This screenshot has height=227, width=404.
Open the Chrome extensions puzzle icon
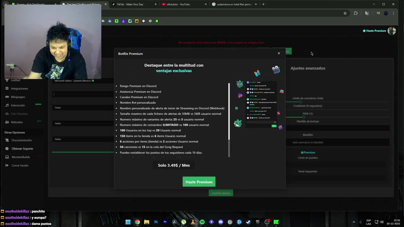(356, 13)
